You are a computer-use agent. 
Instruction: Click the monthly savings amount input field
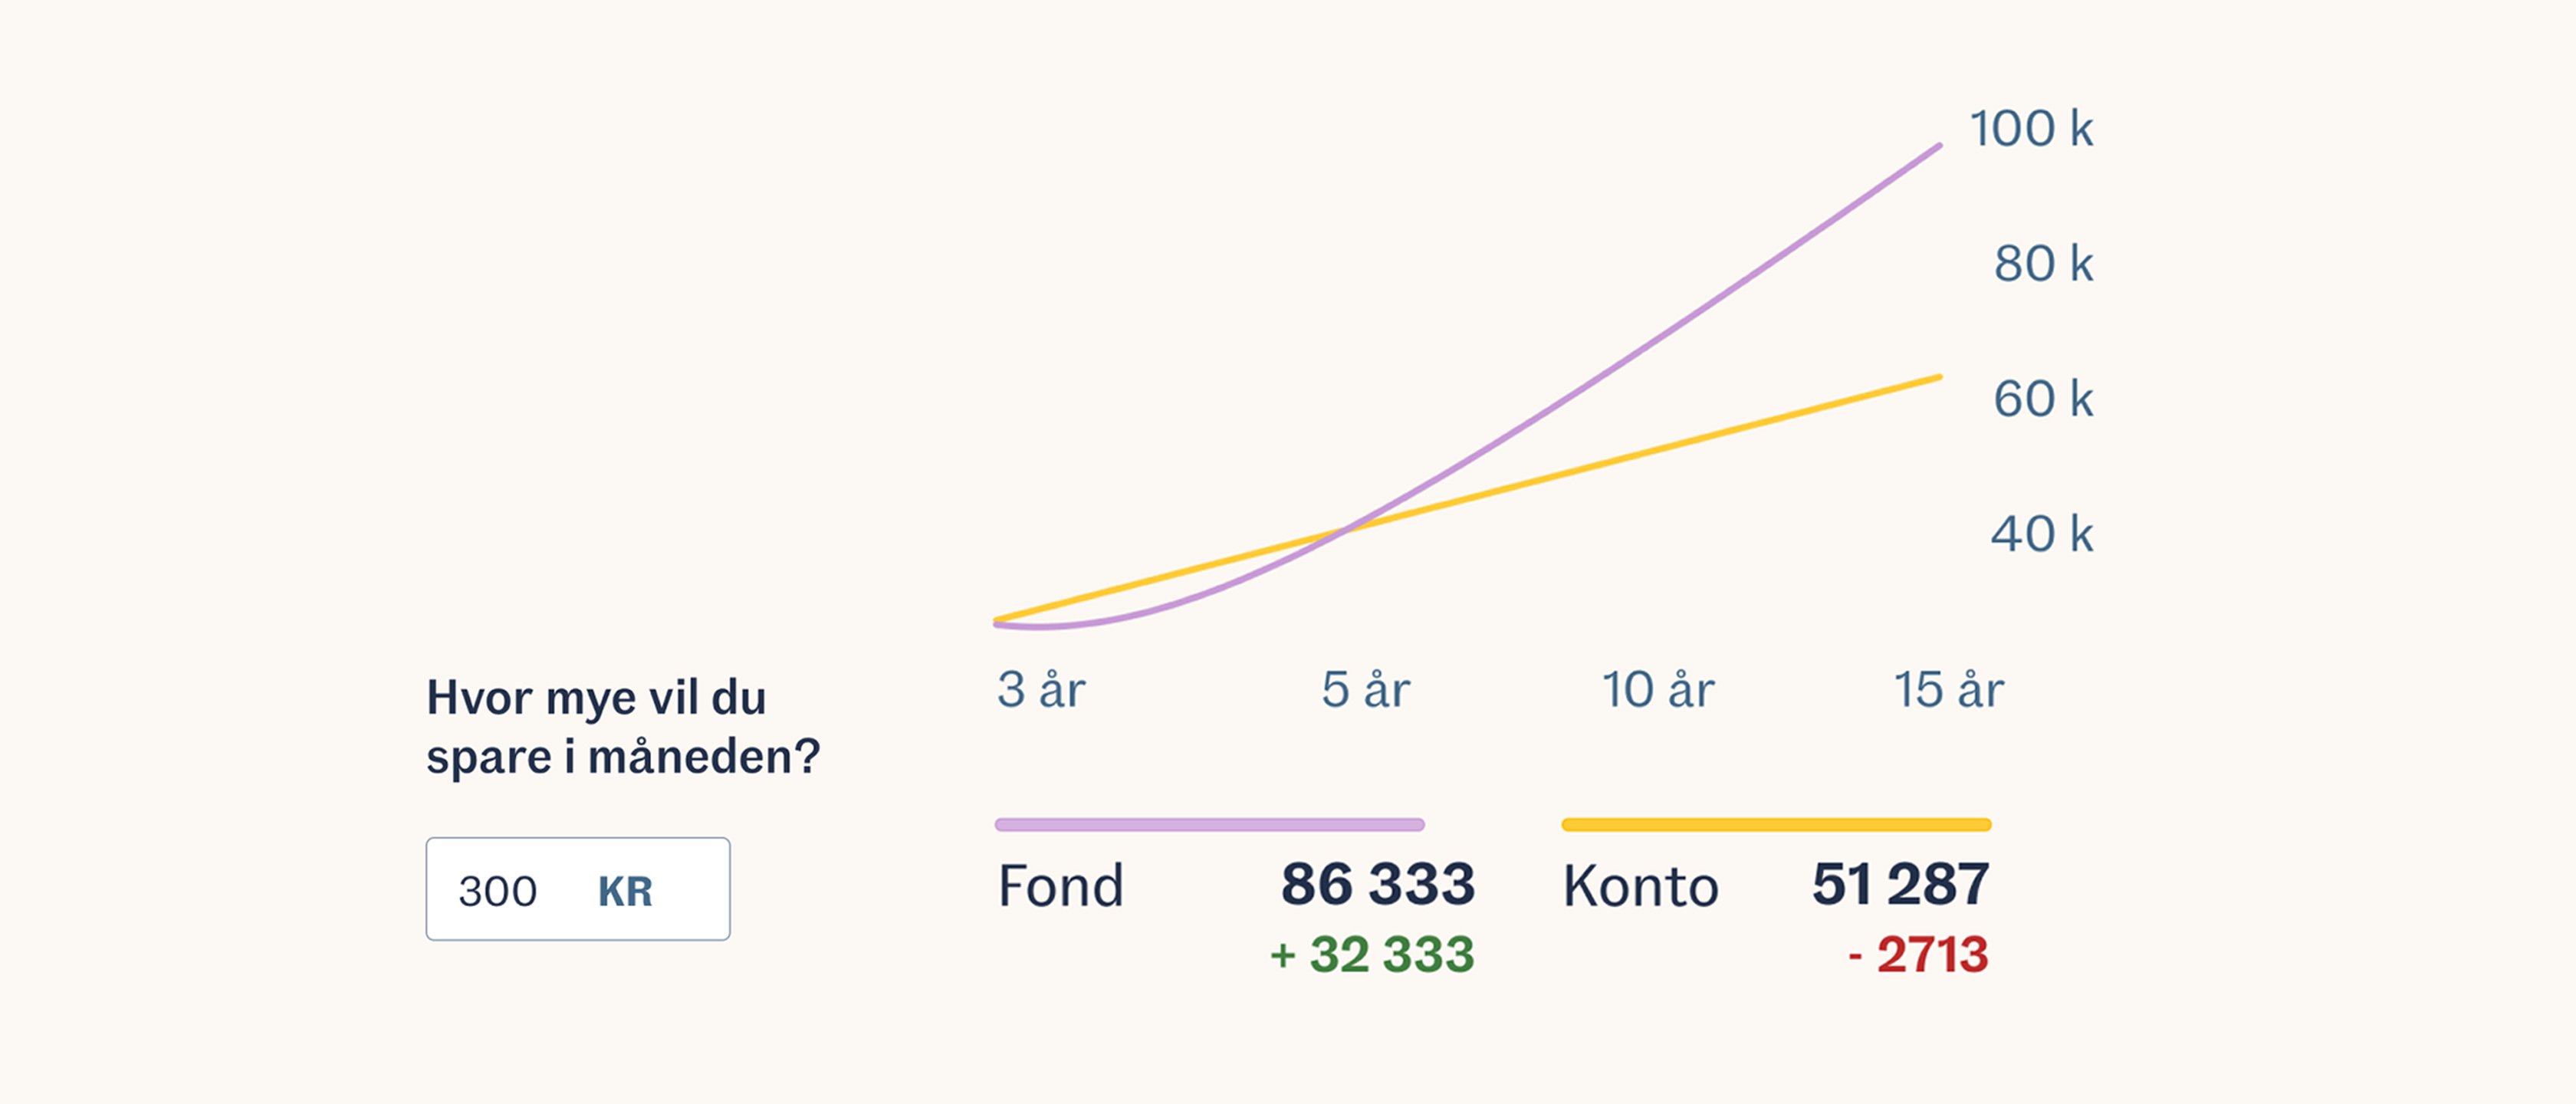pyautogui.click(x=578, y=889)
